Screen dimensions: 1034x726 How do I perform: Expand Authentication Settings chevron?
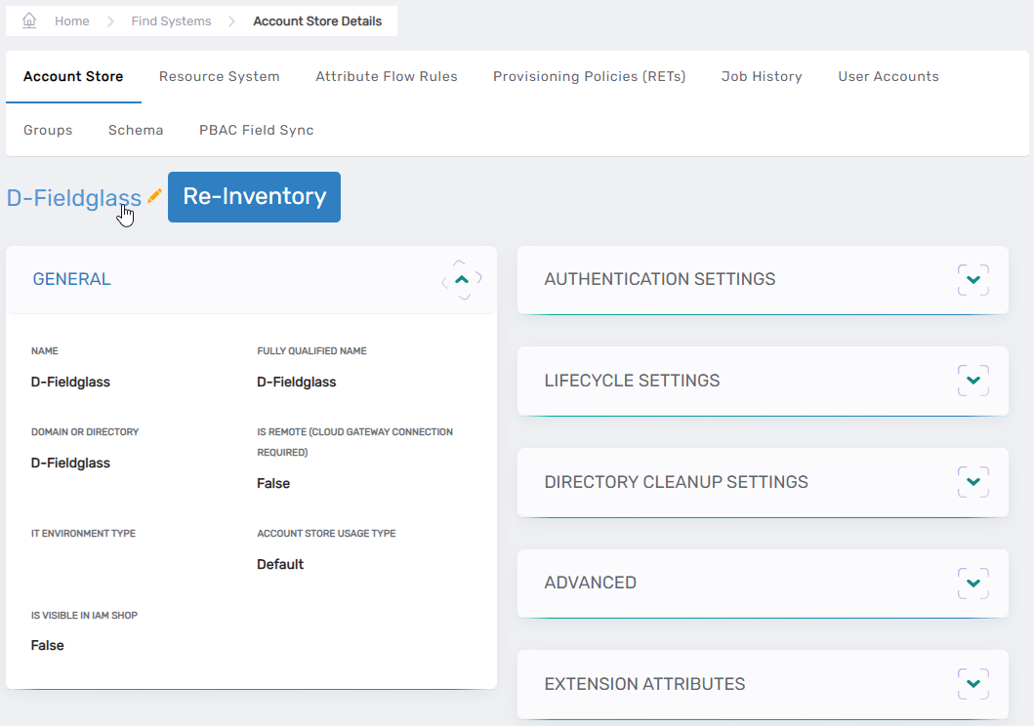pyautogui.click(x=972, y=280)
